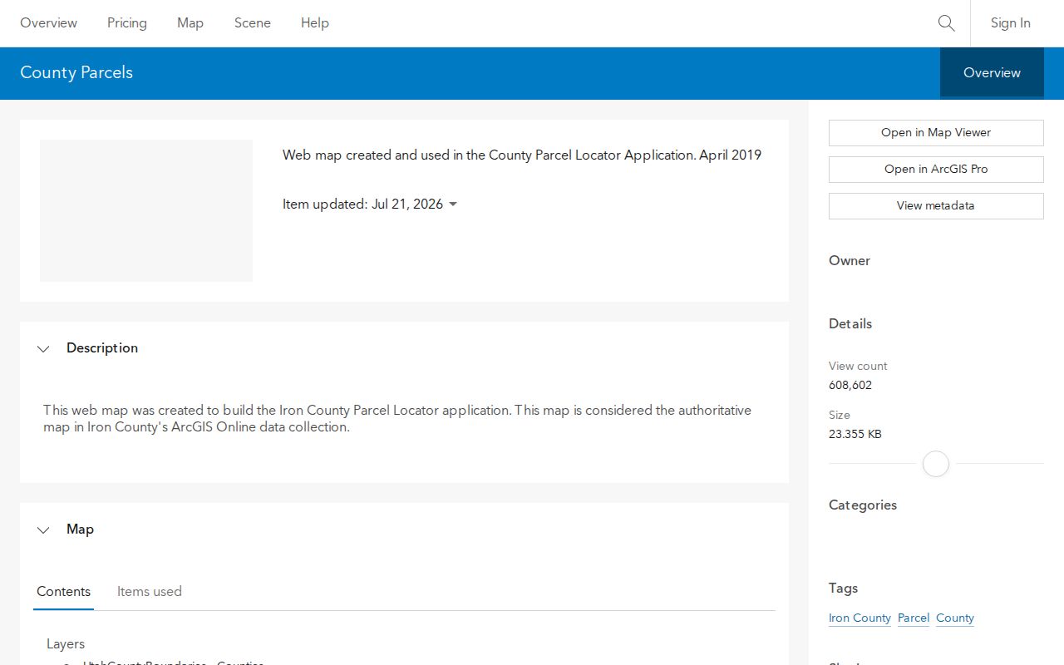This screenshot has height=665, width=1064.
Task: Expand the item updated date dropdown
Action: coord(453,204)
